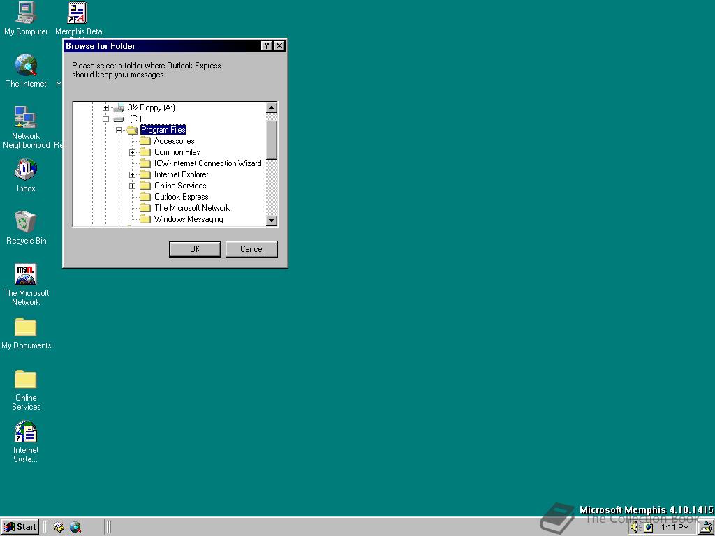Viewport: 715px width, 536px height.
Task: Select the Network Neighborhood icon
Action: pos(25,117)
